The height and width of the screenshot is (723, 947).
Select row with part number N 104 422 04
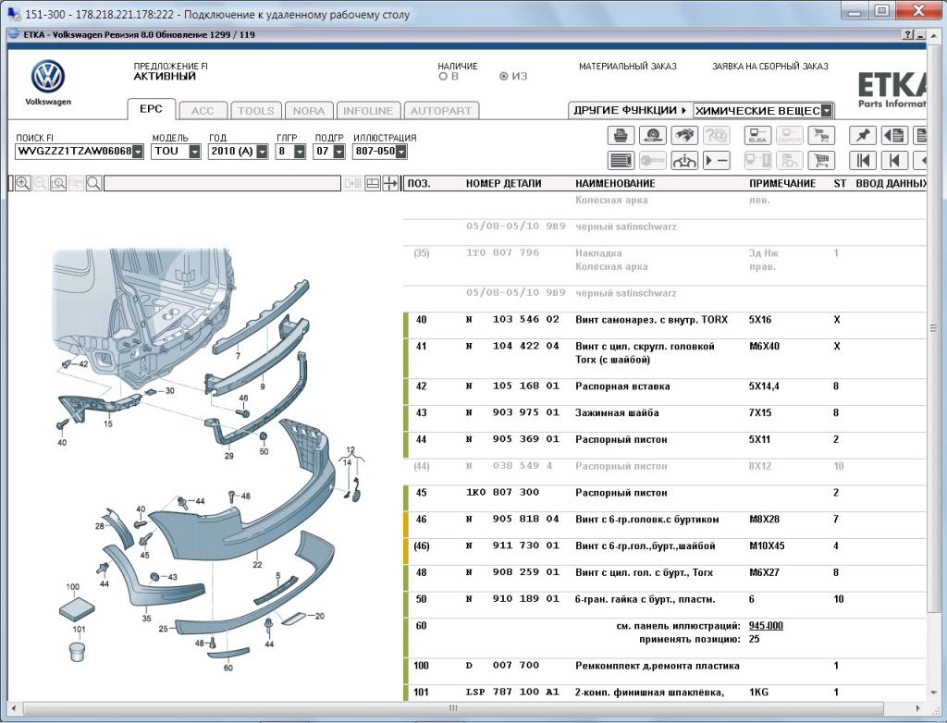(665, 359)
